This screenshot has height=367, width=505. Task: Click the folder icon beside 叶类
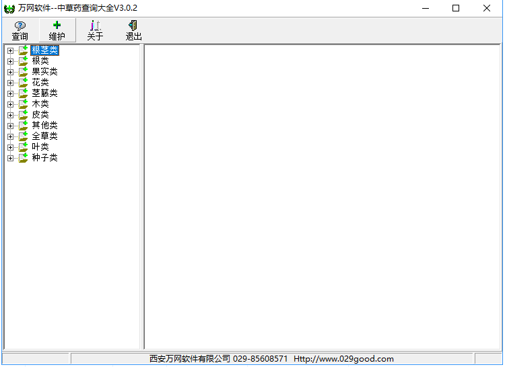pyautogui.click(x=23, y=147)
